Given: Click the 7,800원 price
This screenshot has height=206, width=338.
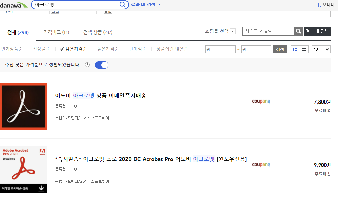Looking at the screenshot, I should point(322,102).
